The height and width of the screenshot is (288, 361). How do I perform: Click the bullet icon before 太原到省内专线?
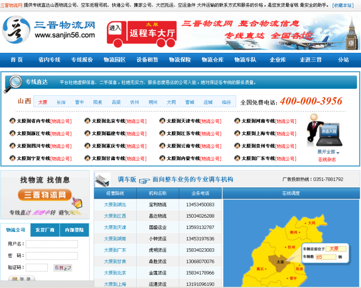12,121
